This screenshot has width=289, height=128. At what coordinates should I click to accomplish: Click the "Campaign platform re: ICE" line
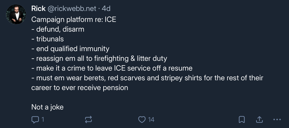[73, 19]
